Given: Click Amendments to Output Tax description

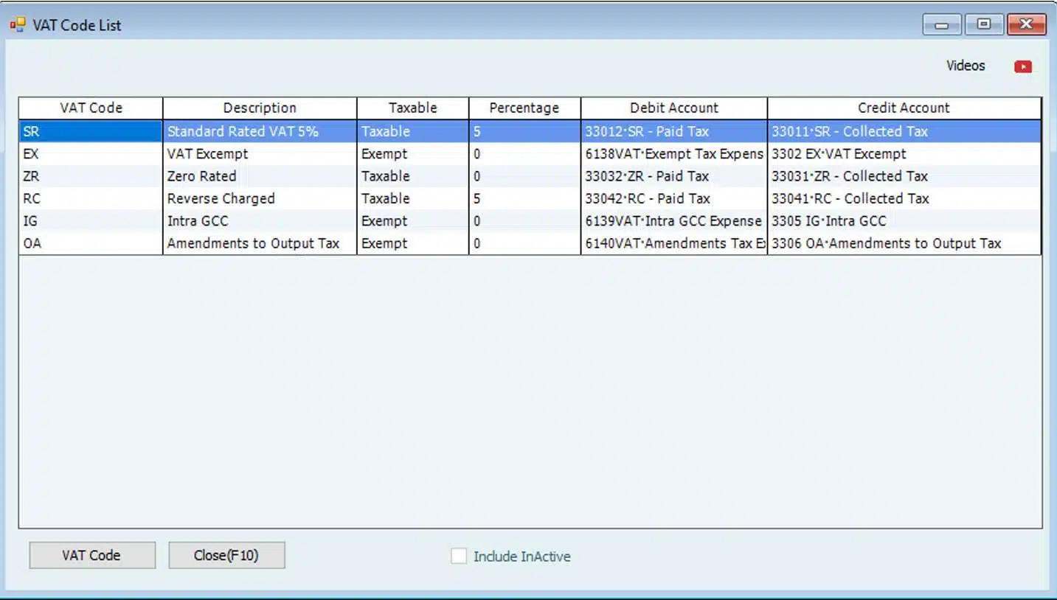Looking at the screenshot, I should coord(260,243).
